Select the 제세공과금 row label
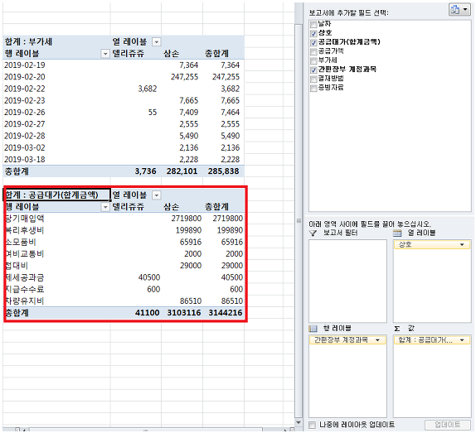 click(25, 277)
